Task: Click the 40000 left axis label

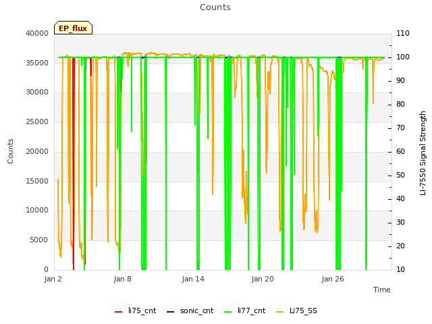Action: [x=37, y=33]
